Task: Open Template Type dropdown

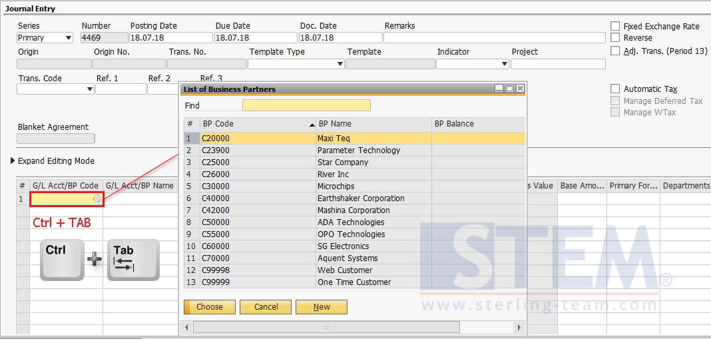Action: (x=340, y=65)
